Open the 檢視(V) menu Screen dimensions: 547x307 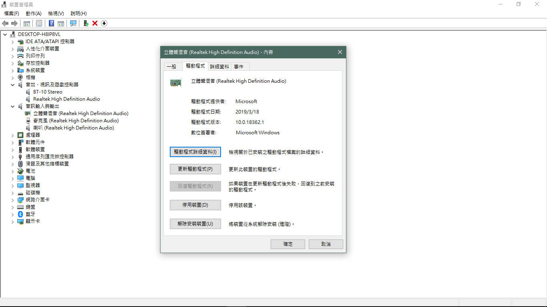(56, 14)
